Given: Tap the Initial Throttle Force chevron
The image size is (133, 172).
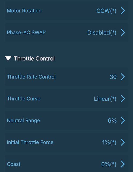Looking at the screenshot, I should pos(123,142).
